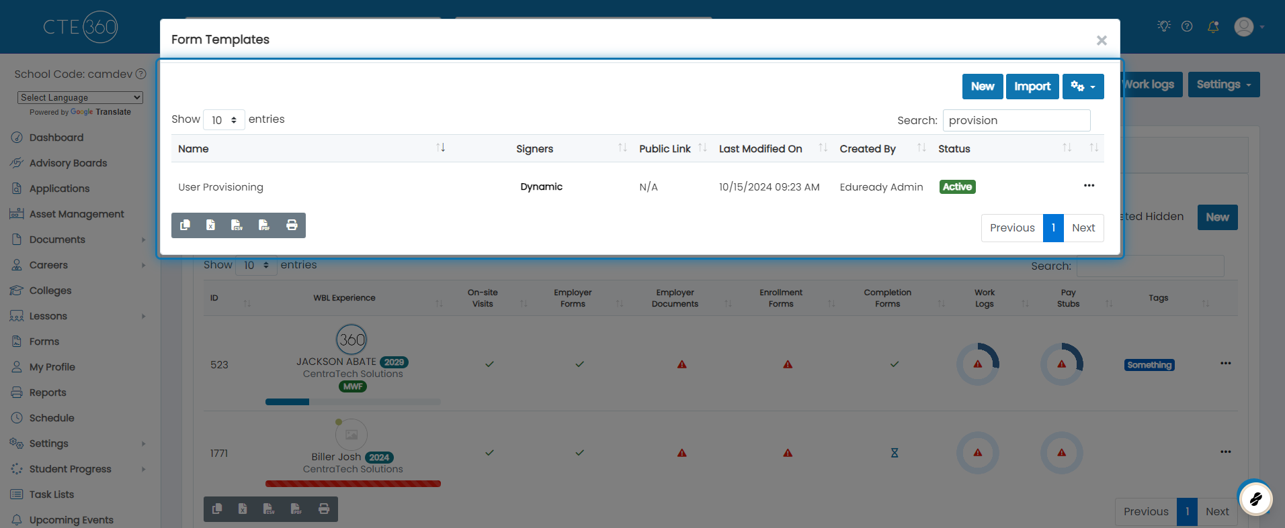The height and width of the screenshot is (528, 1285).
Task: Open Schedule in the sidebar
Action: click(x=52, y=418)
